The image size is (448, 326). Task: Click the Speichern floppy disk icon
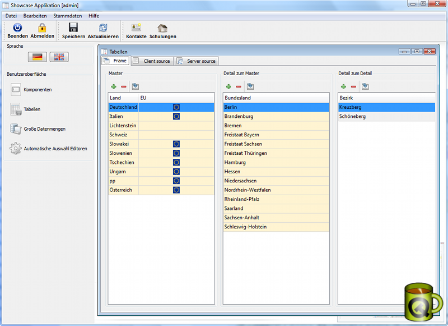(x=73, y=27)
